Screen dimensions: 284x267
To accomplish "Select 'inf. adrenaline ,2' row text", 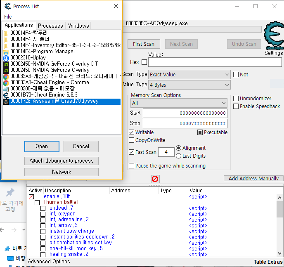I will point(69,220).
